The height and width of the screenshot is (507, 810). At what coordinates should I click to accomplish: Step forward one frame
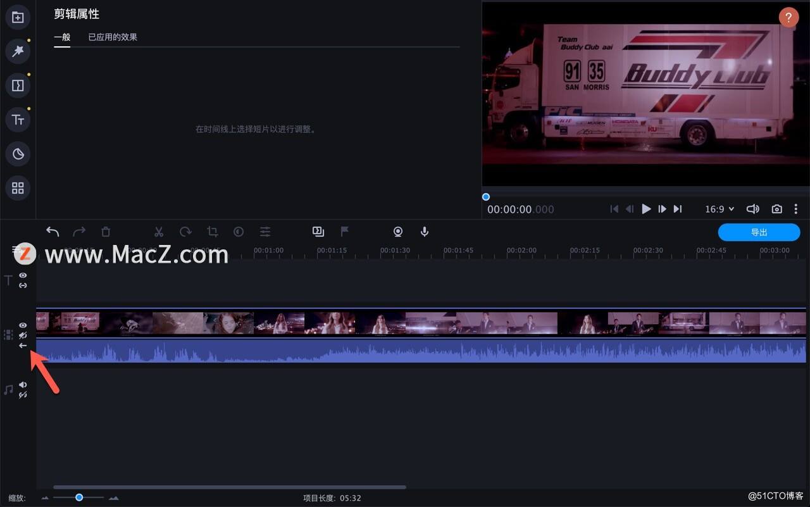(x=662, y=209)
